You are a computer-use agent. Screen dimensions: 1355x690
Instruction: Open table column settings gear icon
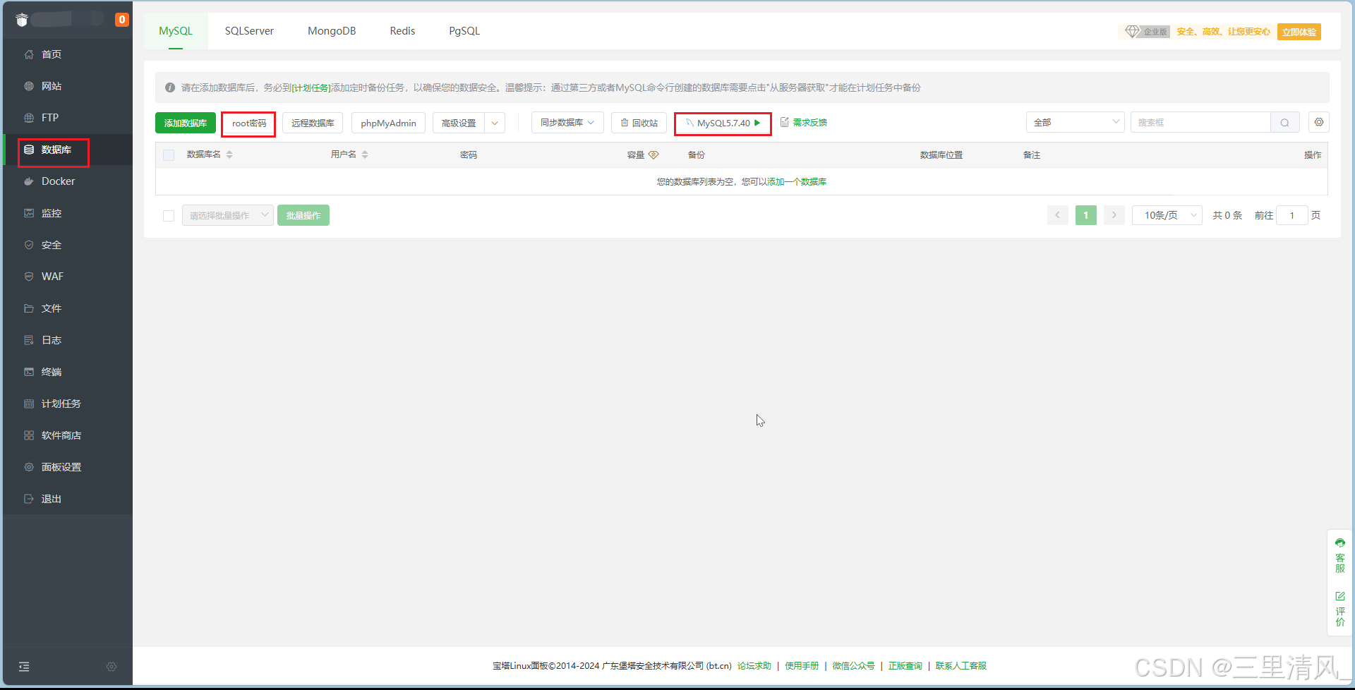pyautogui.click(x=1319, y=122)
